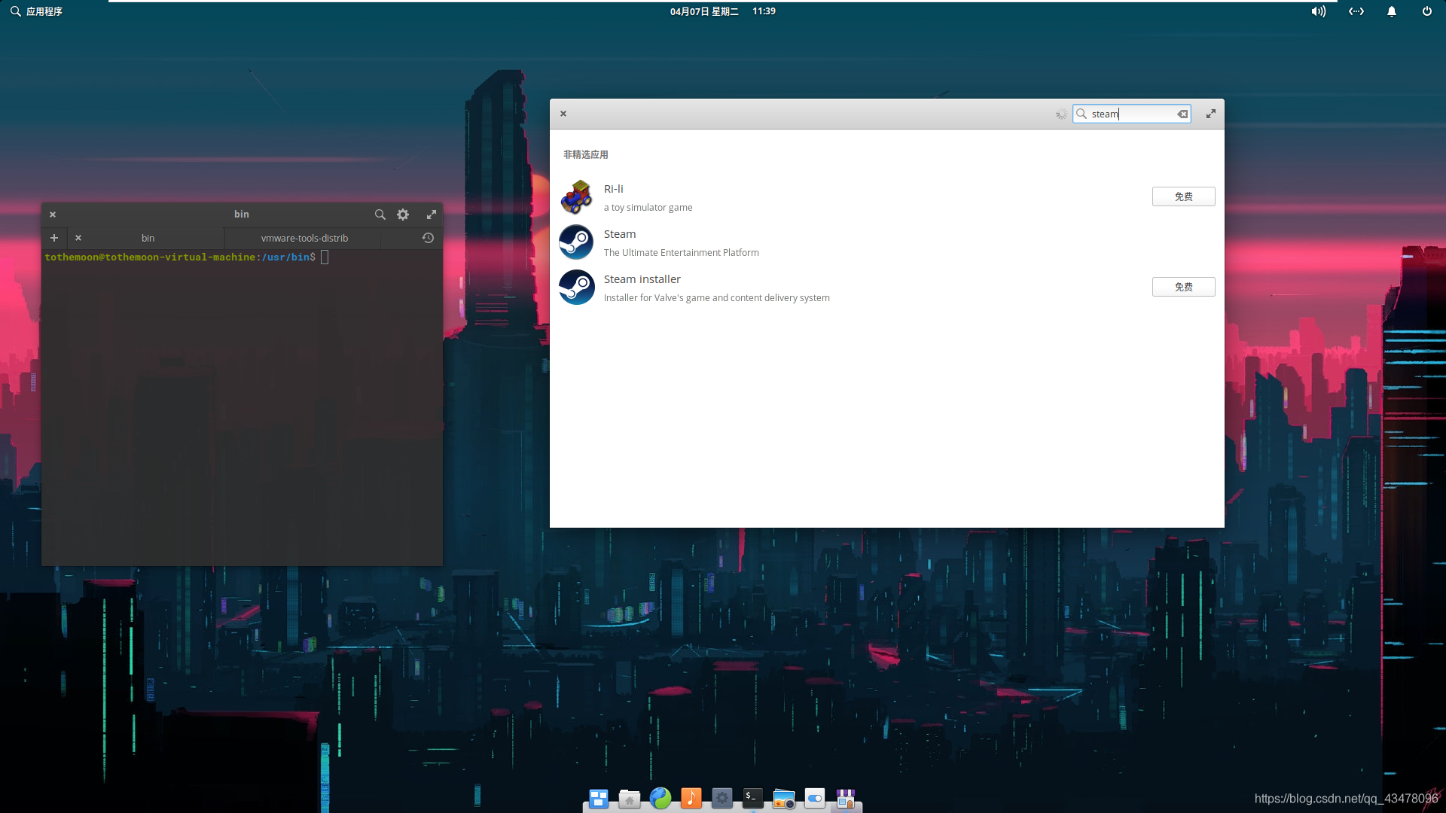Open the gear settings app in dock
The height and width of the screenshot is (813, 1446).
click(x=722, y=798)
